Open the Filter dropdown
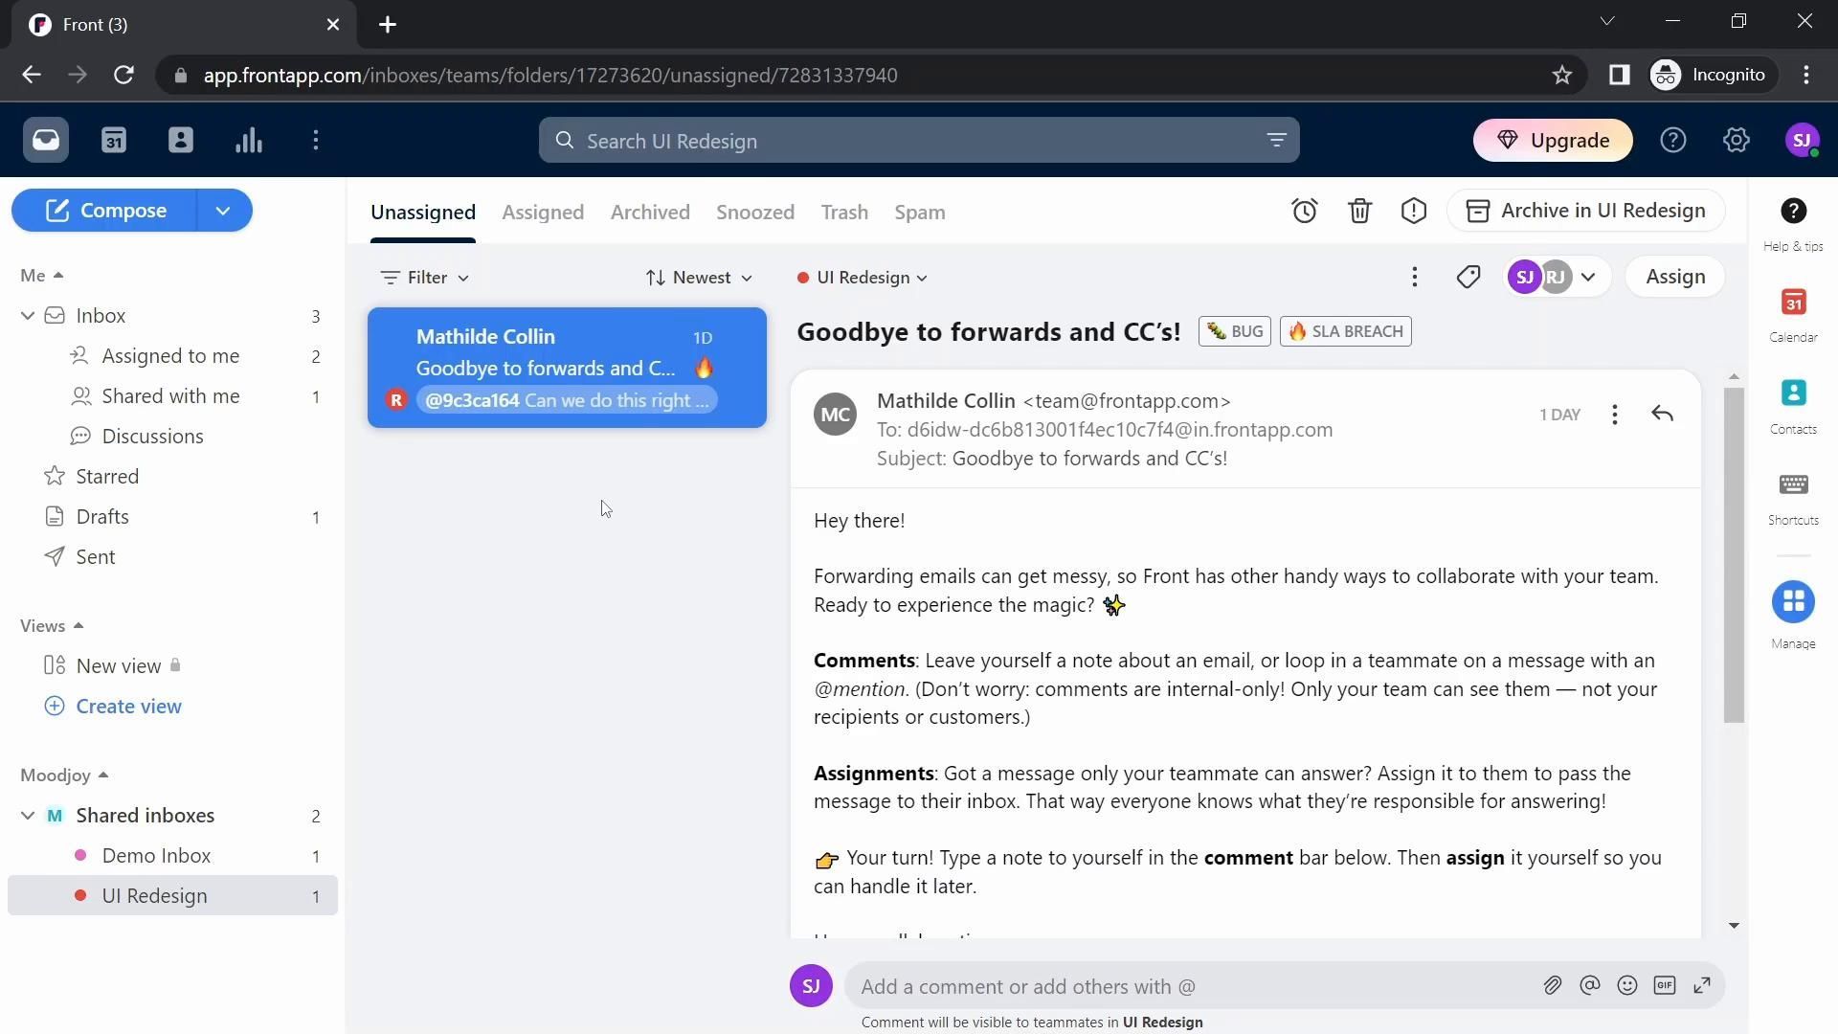This screenshot has width=1838, height=1034. tap(424, 278)
